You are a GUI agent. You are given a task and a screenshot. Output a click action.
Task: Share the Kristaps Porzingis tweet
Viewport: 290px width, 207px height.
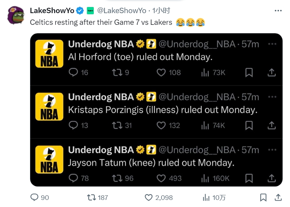(x=272, y=125)
